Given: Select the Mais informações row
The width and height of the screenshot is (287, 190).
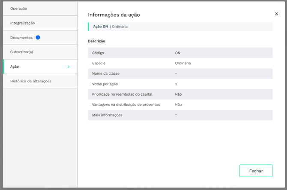Looking at the screenshot, I should tap(180, 115).
